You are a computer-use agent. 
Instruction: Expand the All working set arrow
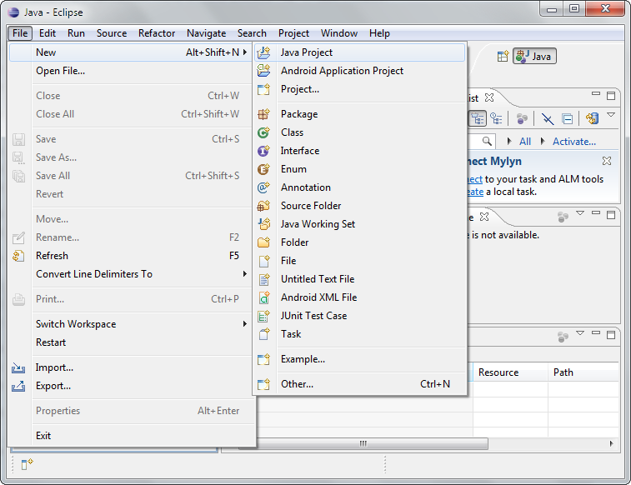(x=509, y=141)
